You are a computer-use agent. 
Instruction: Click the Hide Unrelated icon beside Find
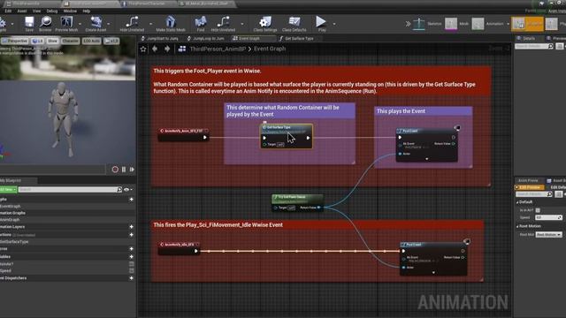pos(223,22)
